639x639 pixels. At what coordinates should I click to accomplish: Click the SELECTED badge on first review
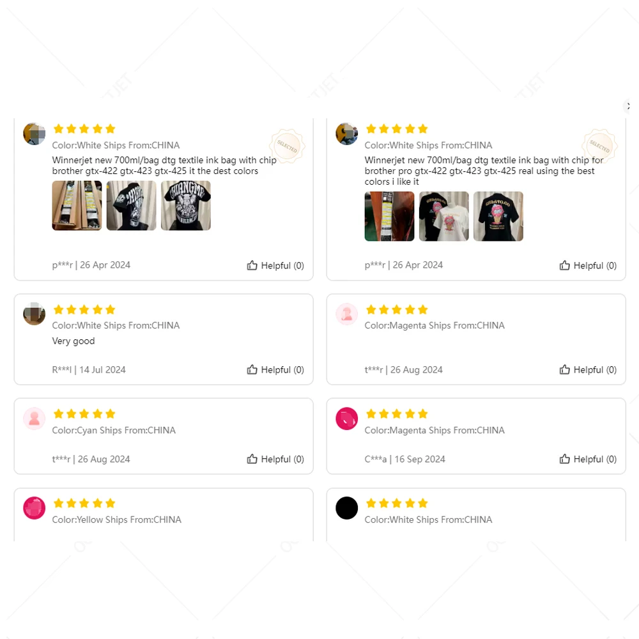point(288,146)
